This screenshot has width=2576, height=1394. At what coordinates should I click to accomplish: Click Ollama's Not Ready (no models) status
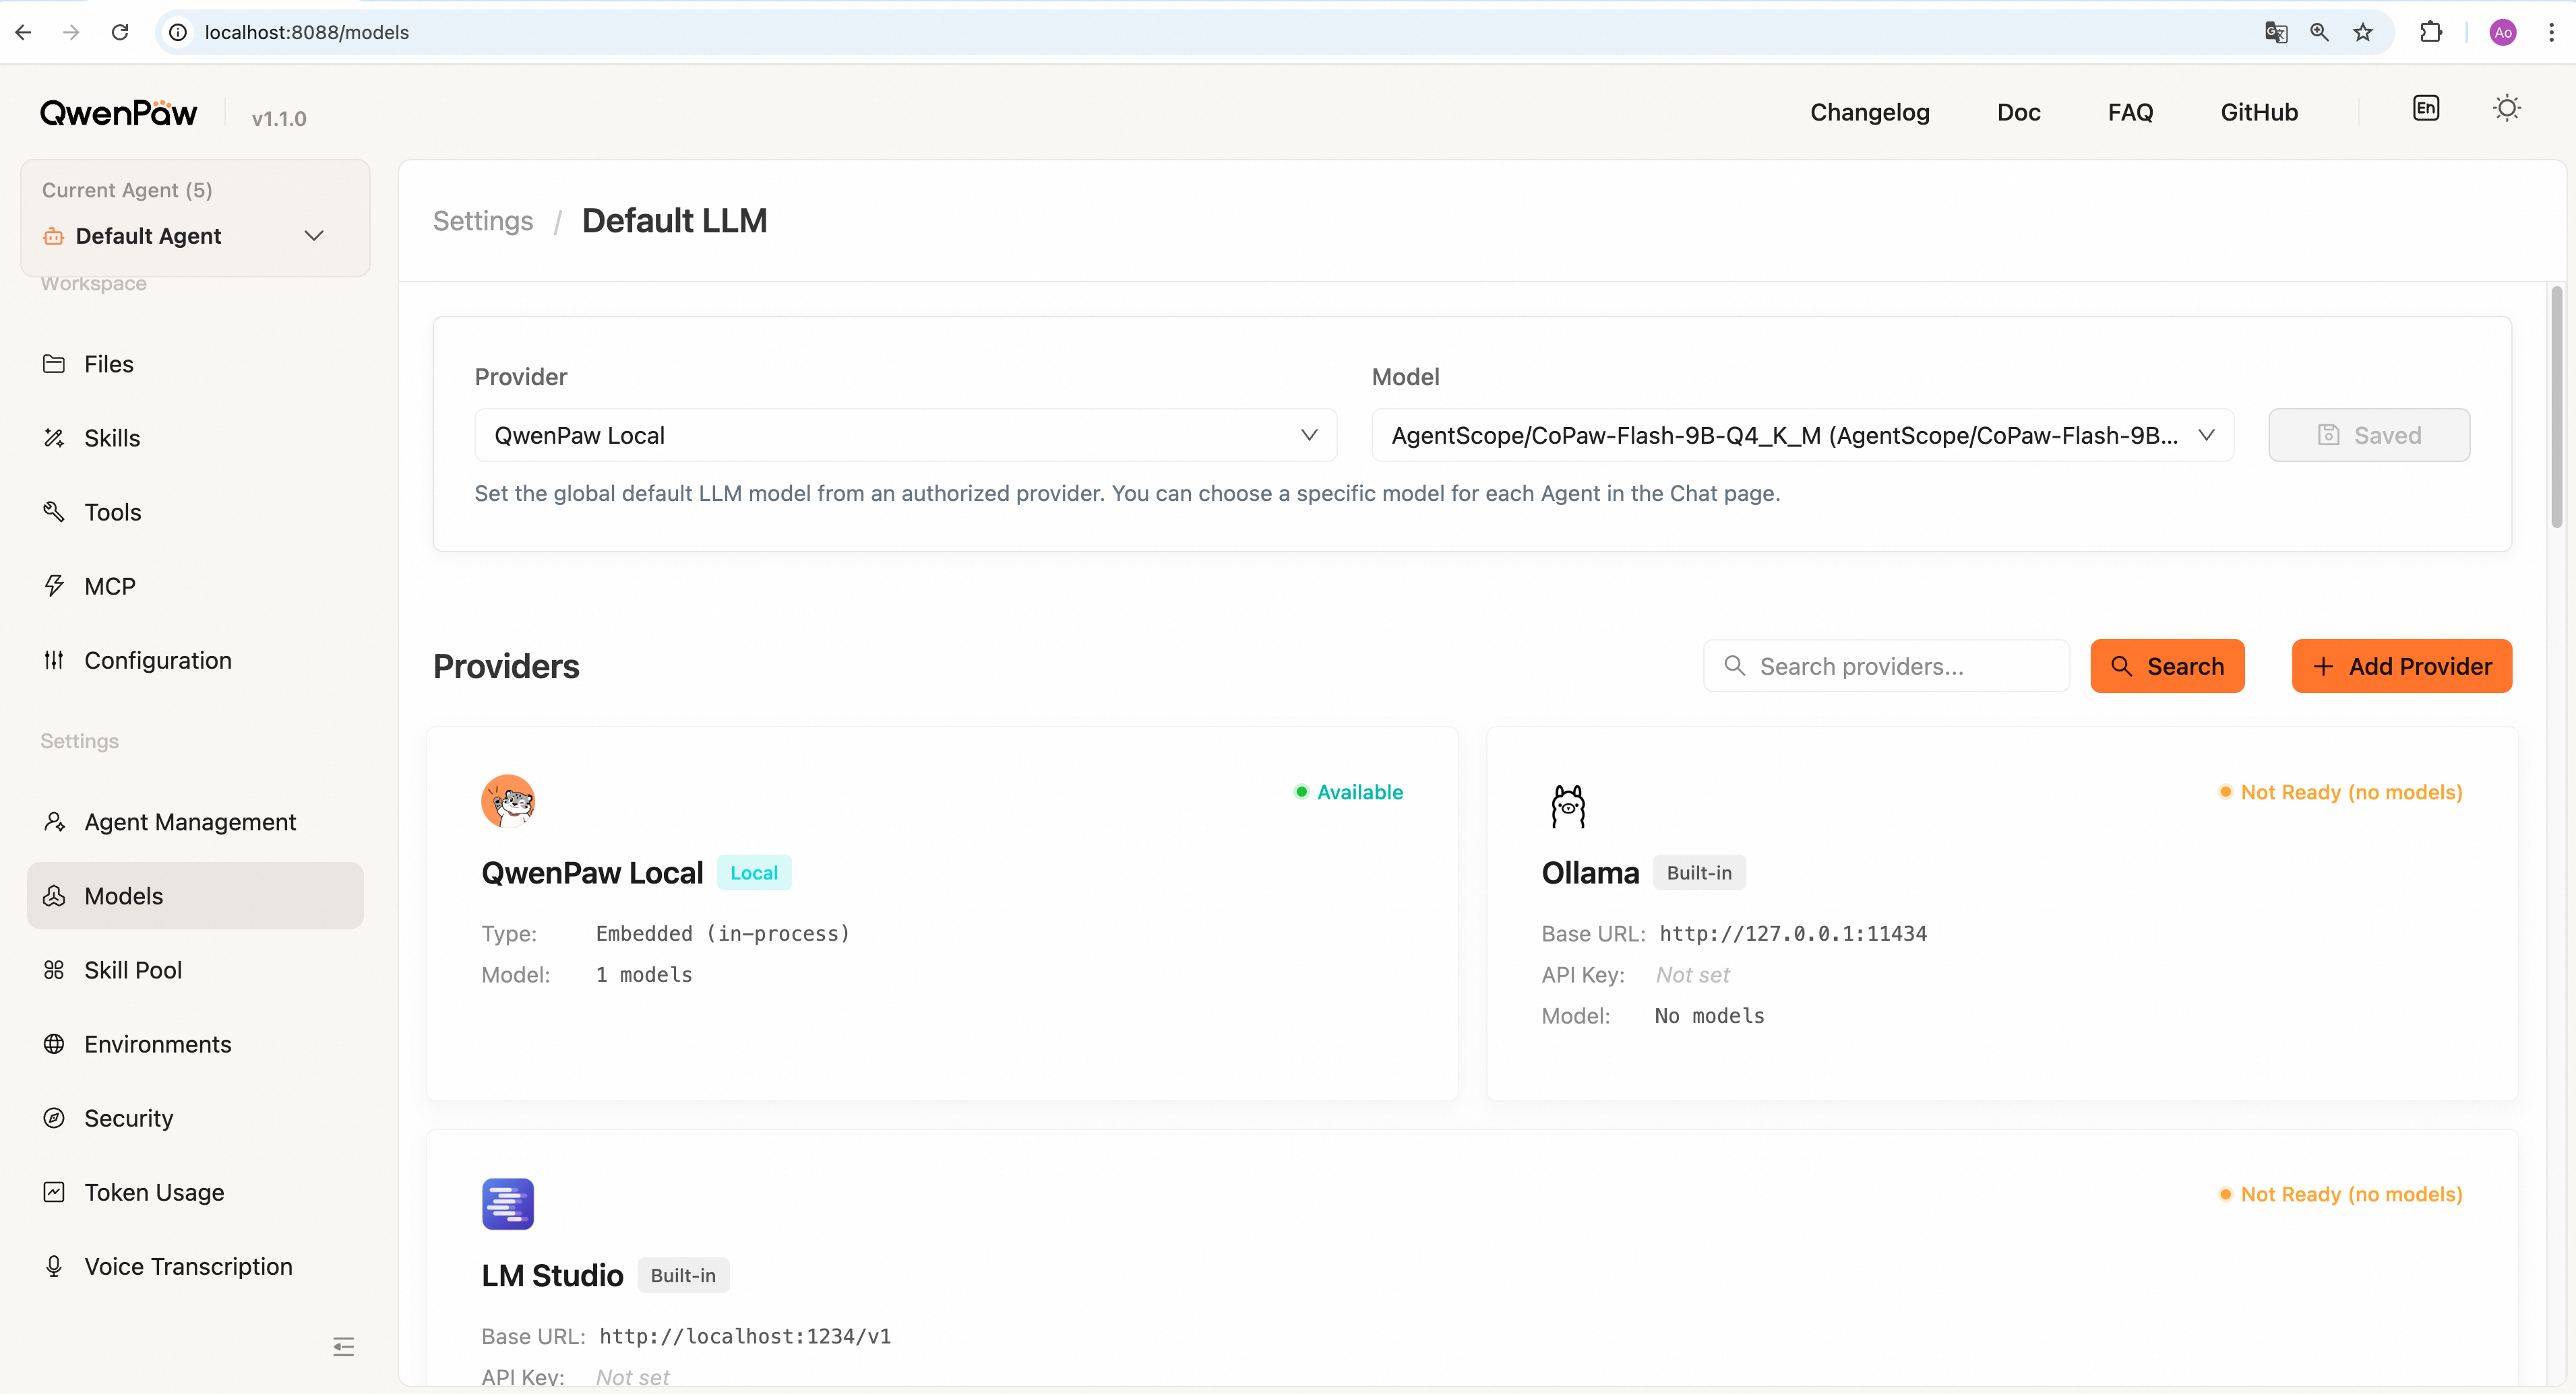coord(2340,791)
